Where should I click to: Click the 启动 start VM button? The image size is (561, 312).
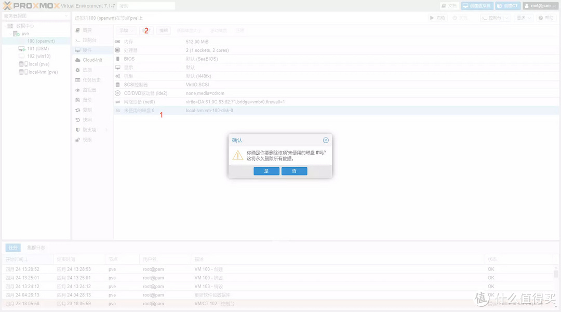[437, 18]
